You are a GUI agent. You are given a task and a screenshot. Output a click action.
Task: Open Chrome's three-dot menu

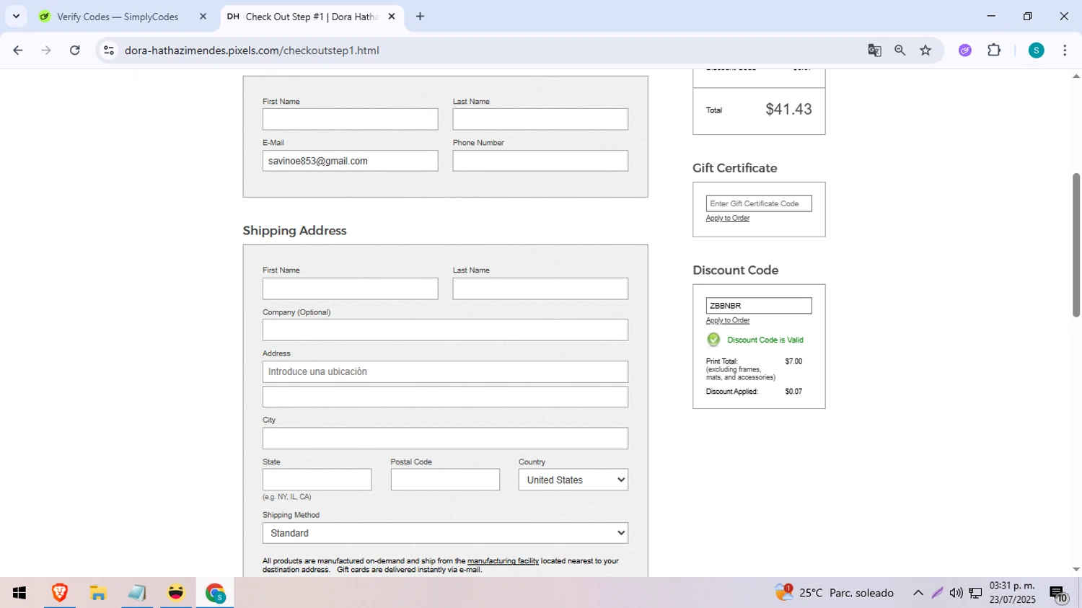pyautogui.click(x=1065, y=50)
